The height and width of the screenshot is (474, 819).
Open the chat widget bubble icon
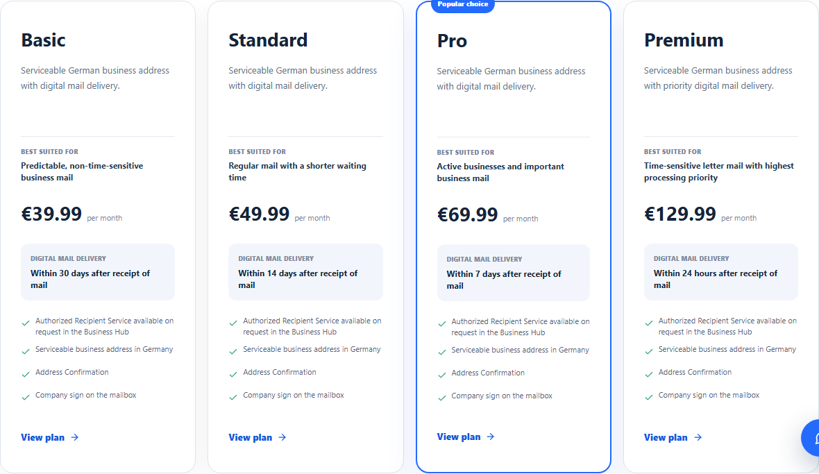pyautogui.click(x=811, y=437)
